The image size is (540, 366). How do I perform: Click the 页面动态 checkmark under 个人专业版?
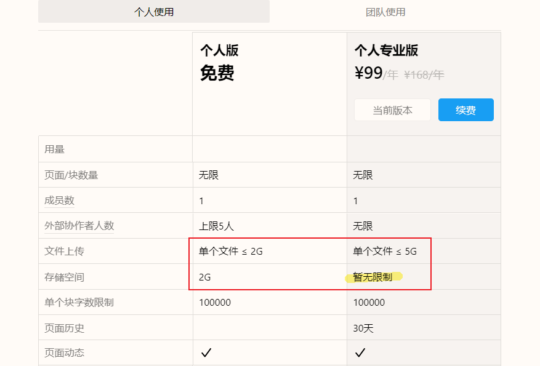point(360,352)
